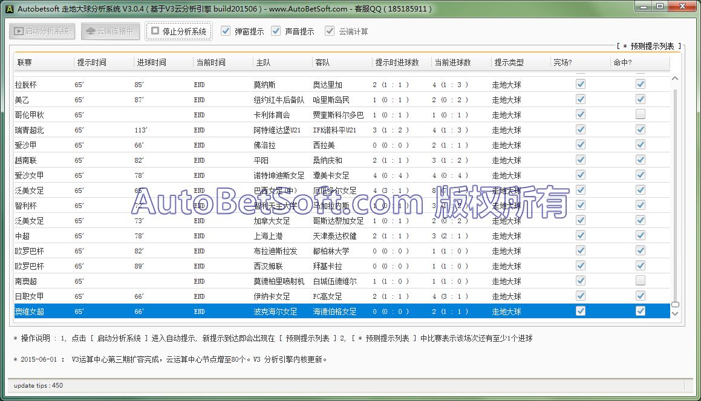
Task: Select the 美乙 league cell
Action: 22,100
